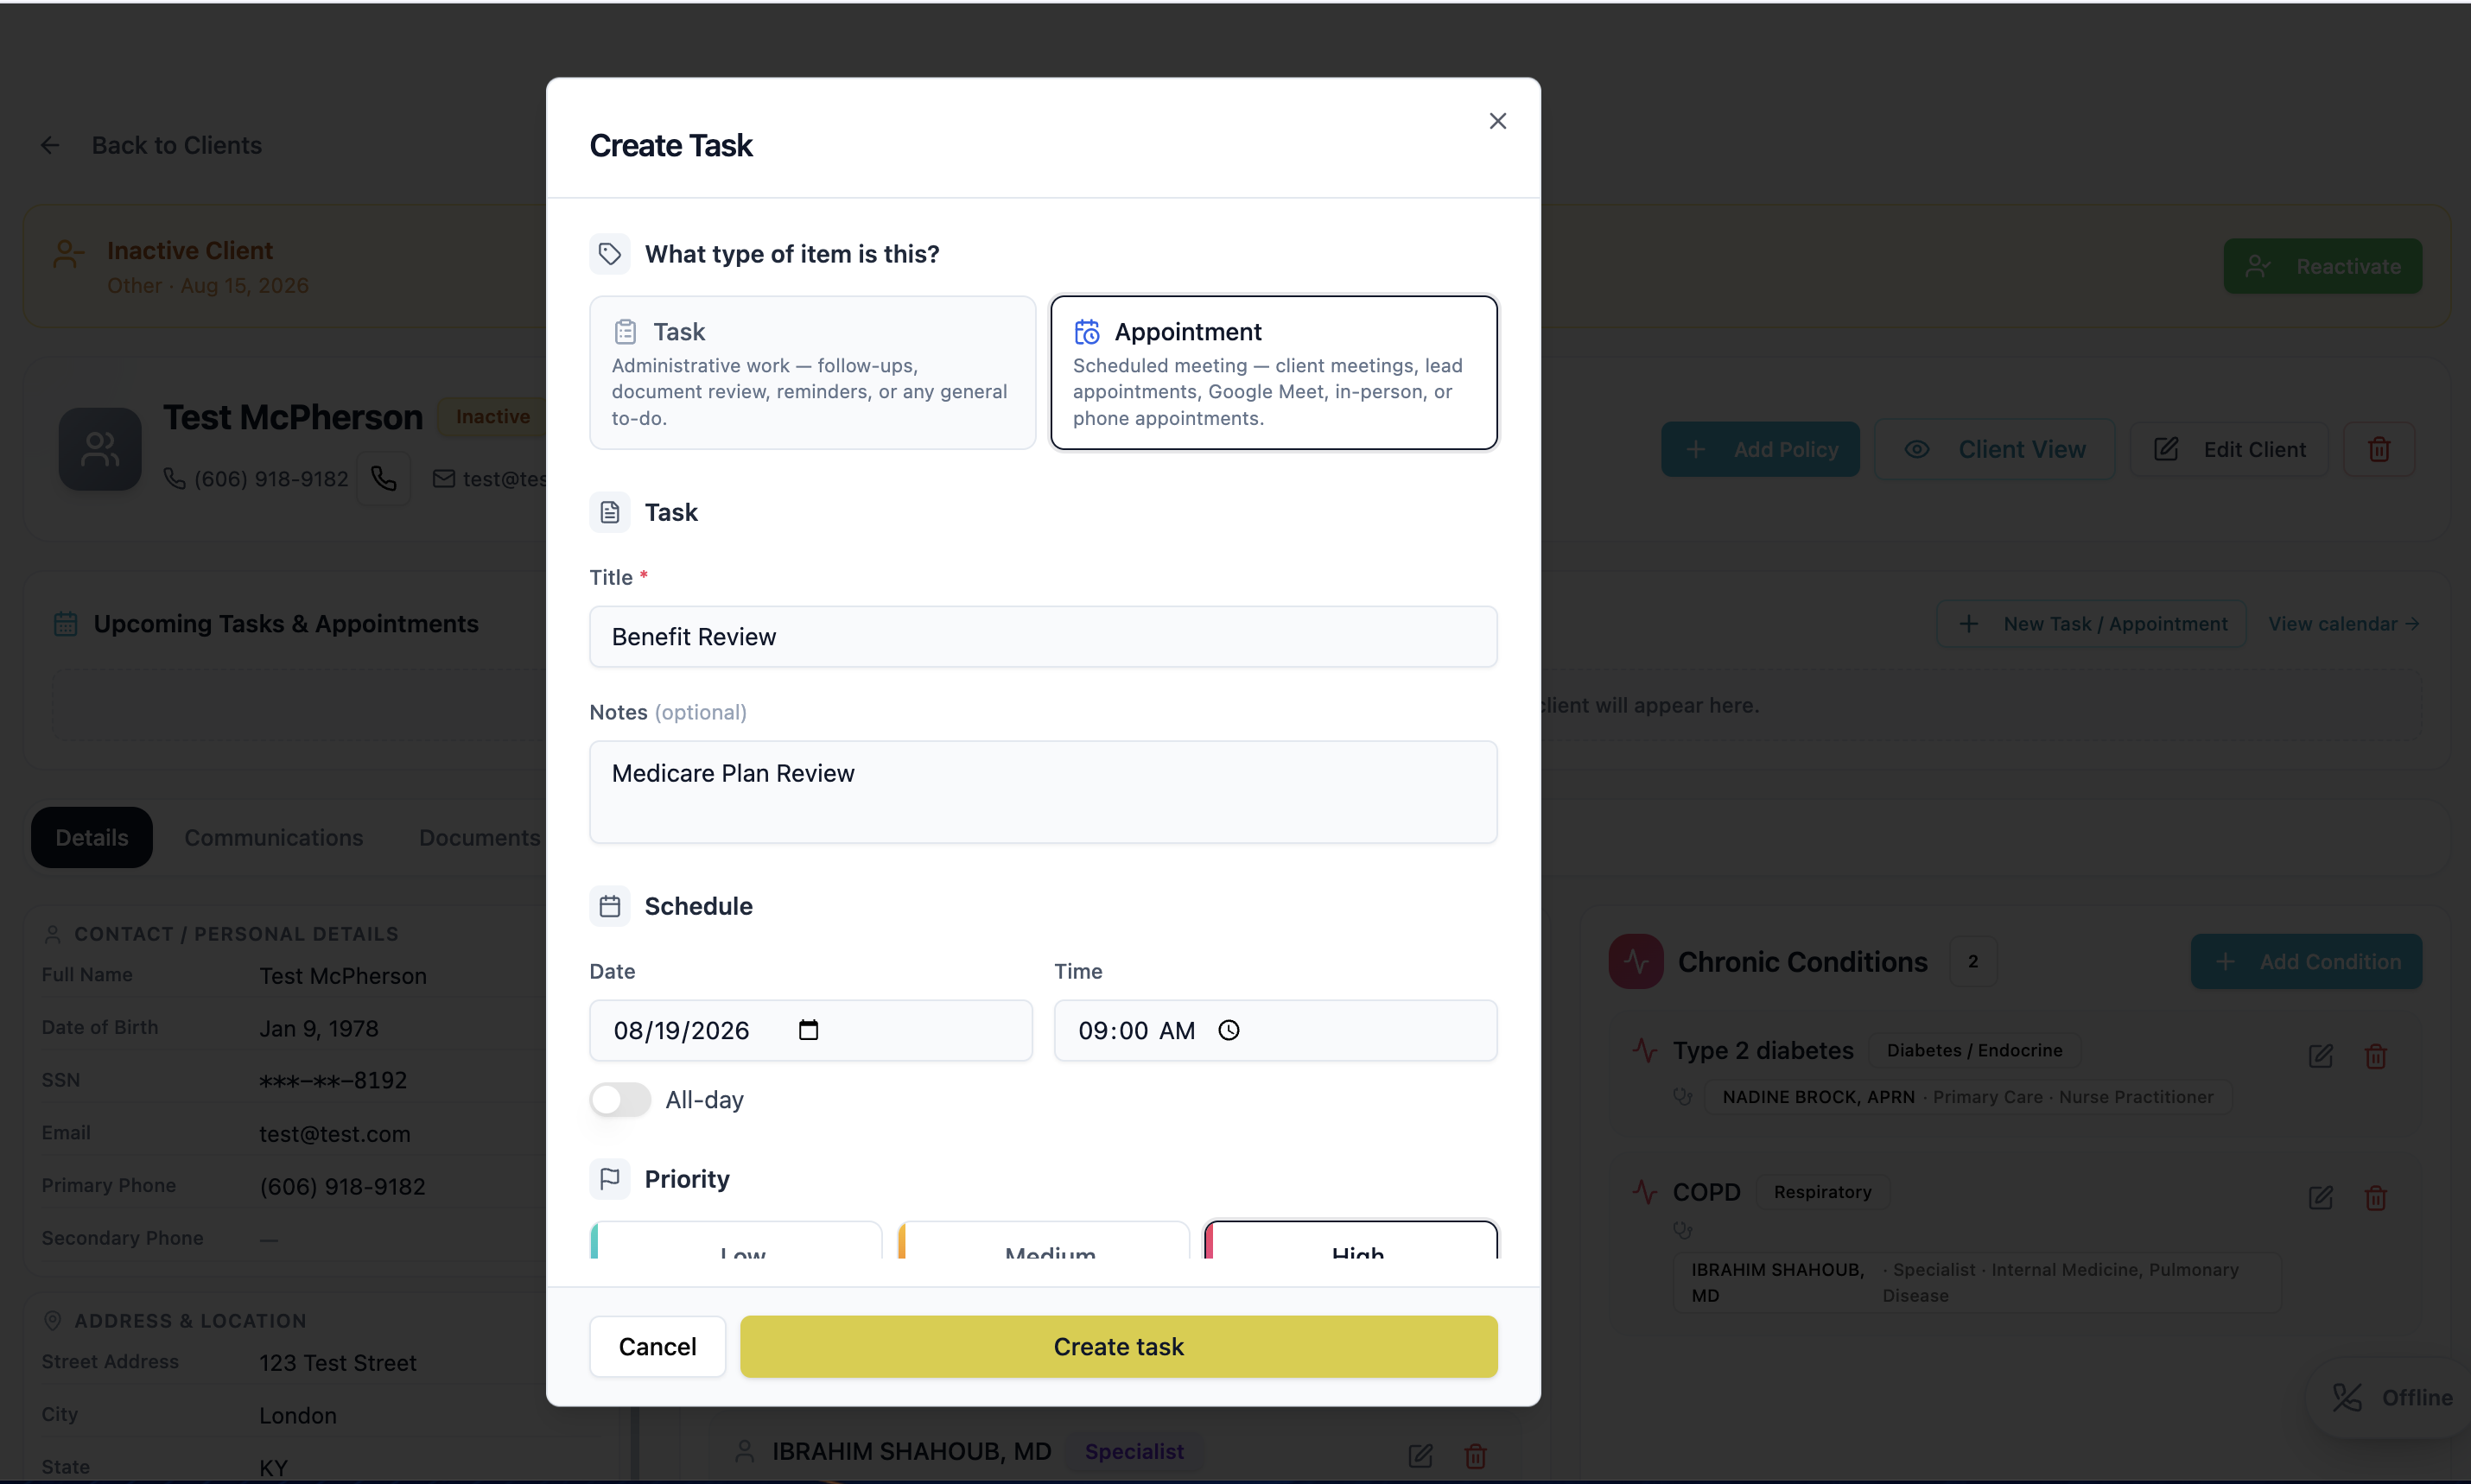The image size is (2471, 1484).
Task: Choose Low priority
Action: click(x=736, y=1240)
